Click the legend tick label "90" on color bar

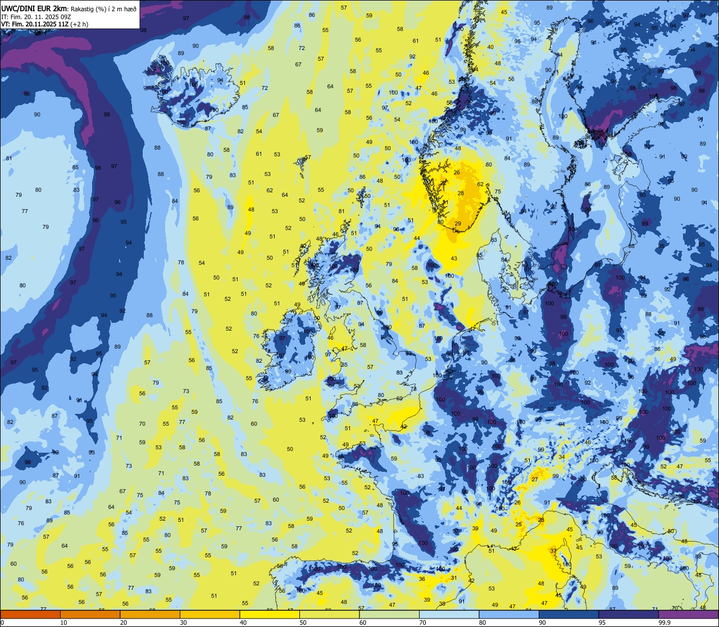[542, 623]
